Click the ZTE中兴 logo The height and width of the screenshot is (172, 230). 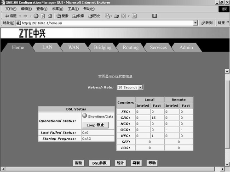(32, 33)
